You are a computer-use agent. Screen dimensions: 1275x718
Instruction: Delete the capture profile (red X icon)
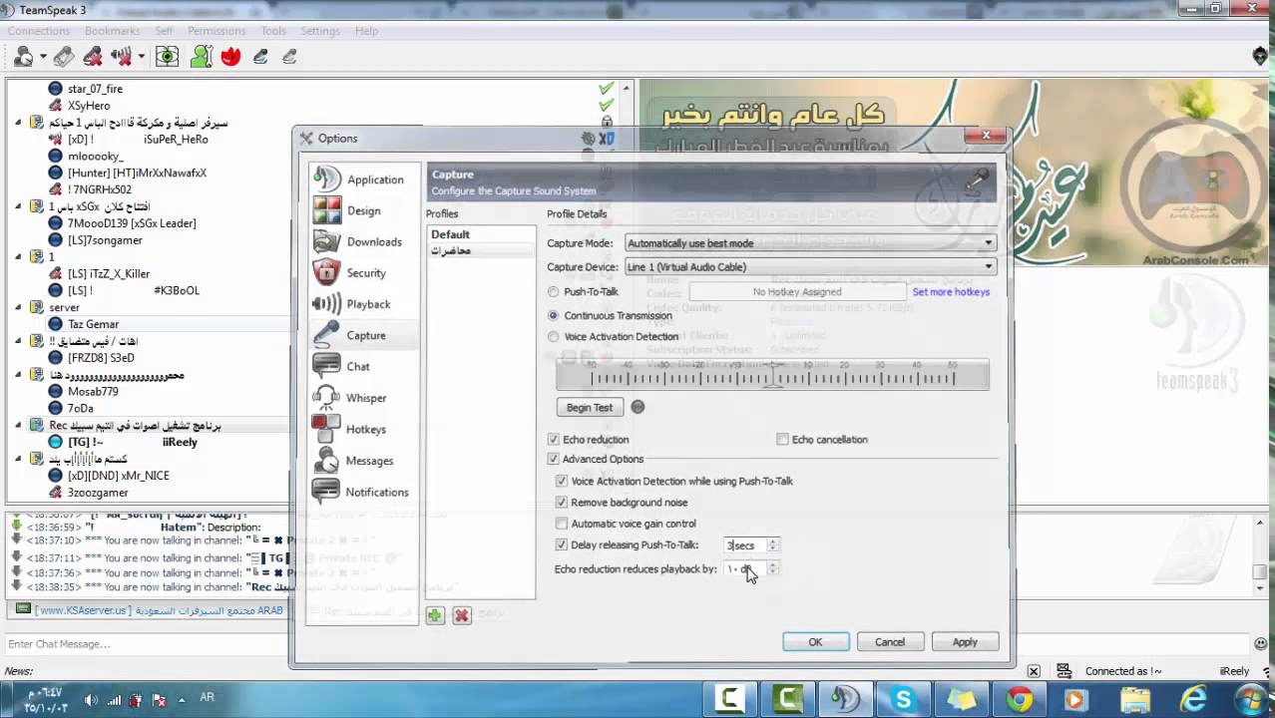pyautogui.click(x=461, y=615)
